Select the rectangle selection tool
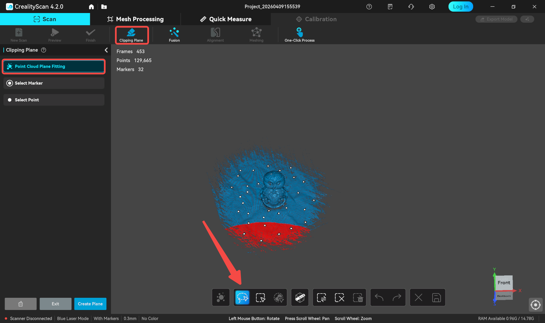545x323 pixels. [x=260, y=297]
